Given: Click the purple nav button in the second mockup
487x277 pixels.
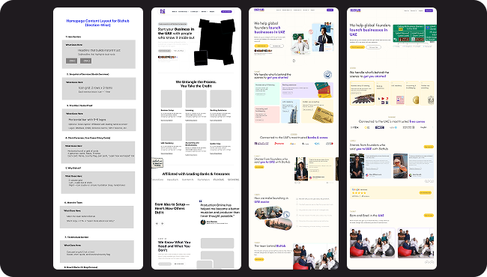Looking at the screenshot, I should [x=226, y=11].
